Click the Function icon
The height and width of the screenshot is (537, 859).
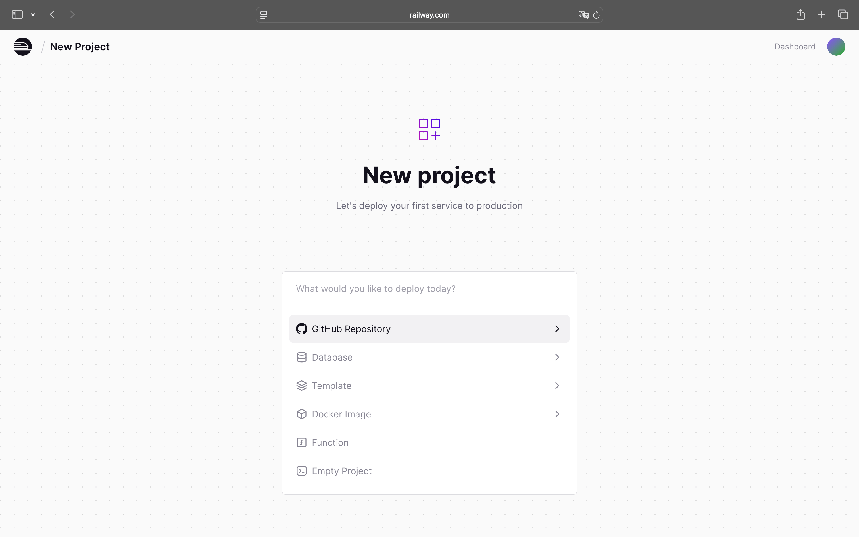coord(301,442)
